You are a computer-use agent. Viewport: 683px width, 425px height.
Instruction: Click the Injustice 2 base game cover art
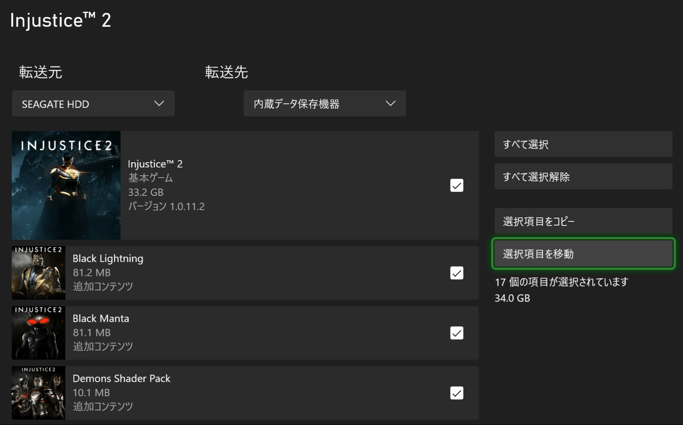click(66, 185)
